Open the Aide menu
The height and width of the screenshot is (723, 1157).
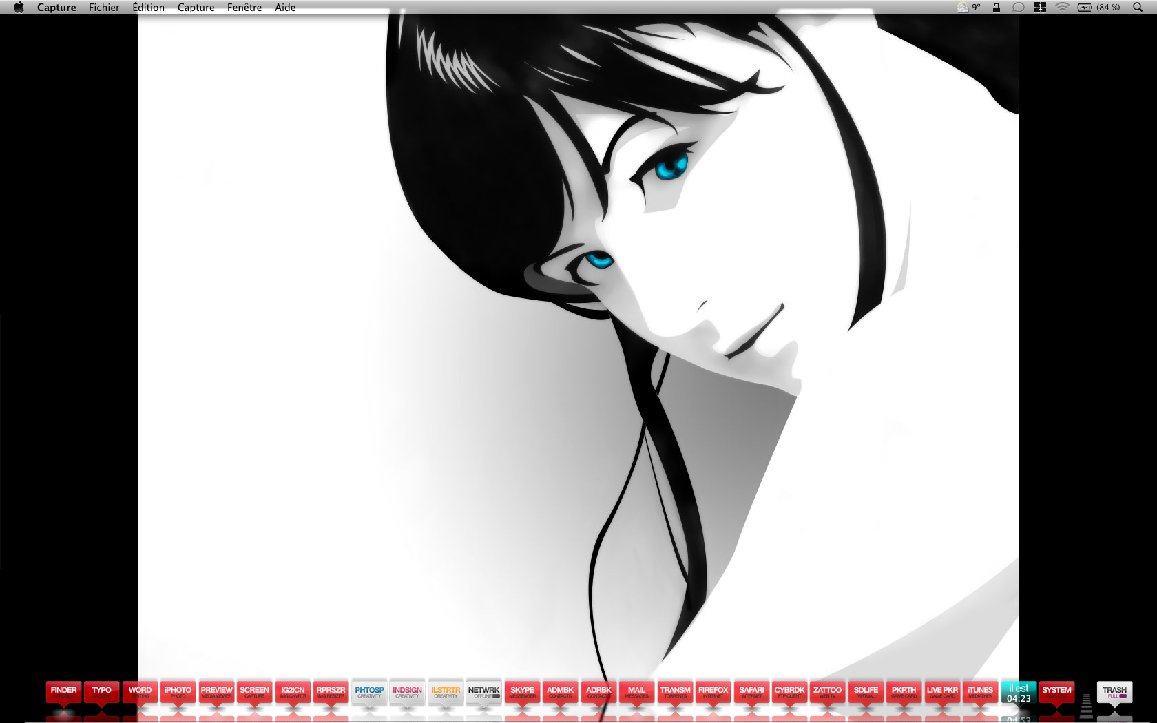(x=285, y=8)
